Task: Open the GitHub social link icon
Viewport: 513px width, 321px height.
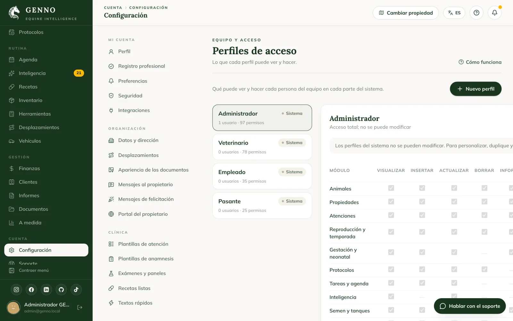Action: 61,290
